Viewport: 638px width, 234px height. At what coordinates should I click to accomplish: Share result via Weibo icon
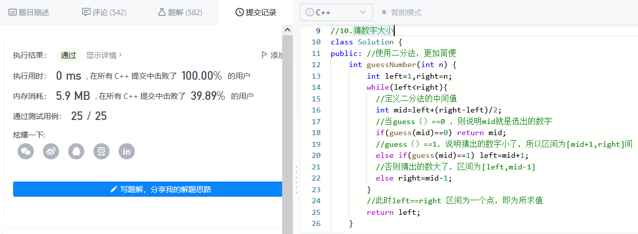tap(51, 151)
